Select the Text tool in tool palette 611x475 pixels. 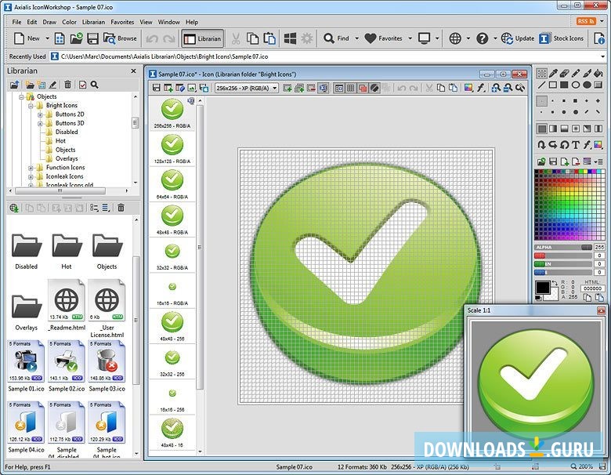coord(576,145)
